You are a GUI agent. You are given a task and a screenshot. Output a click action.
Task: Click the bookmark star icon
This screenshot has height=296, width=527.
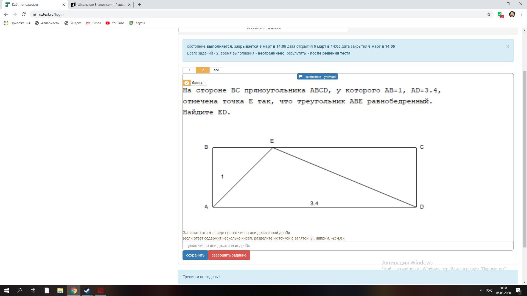coord(489,14)
